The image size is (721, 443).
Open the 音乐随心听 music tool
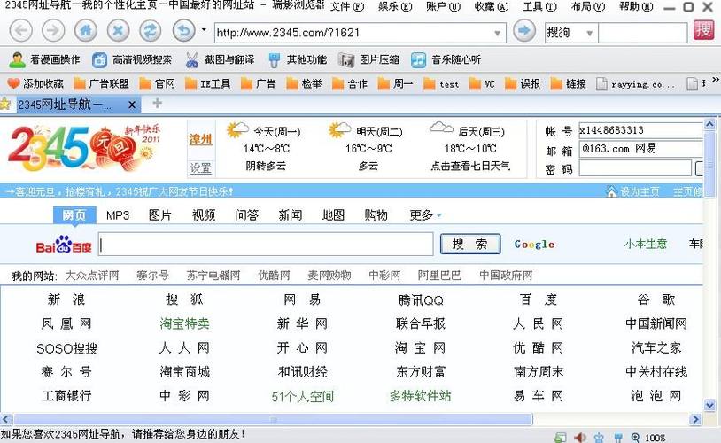pyautogui.click(x=446, y=60)
